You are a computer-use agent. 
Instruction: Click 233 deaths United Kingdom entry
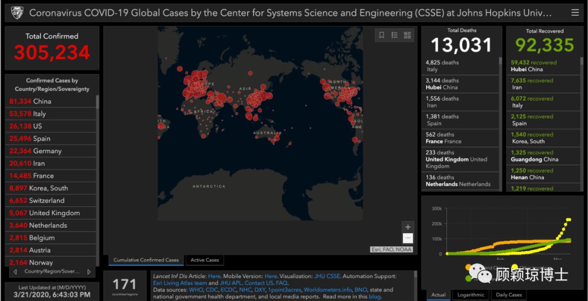[460, 159]
